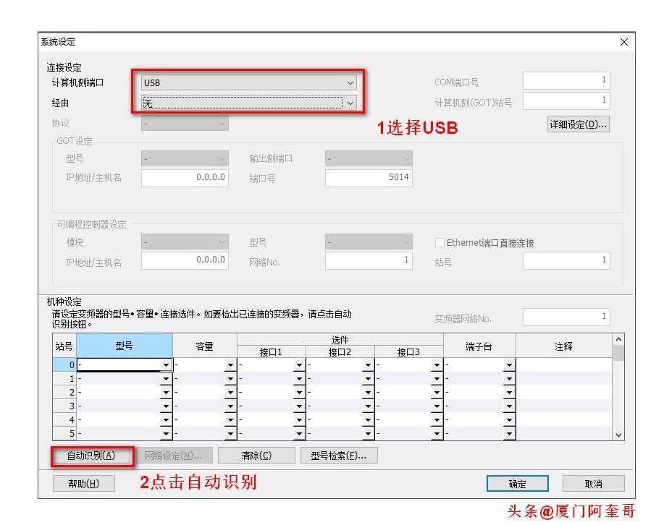Click the 自动识别(A) button
The height and width of the screenshot is (525, 664).
91,456
